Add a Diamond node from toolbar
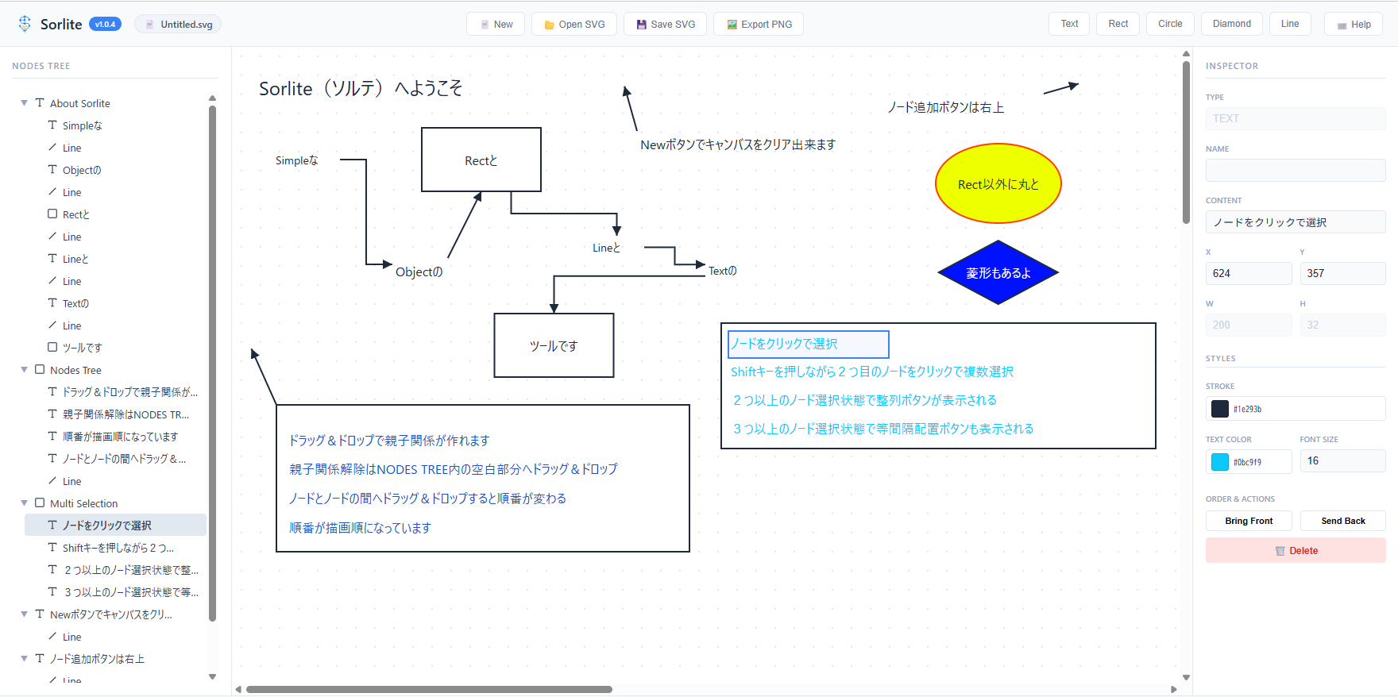 point(1232,24)
